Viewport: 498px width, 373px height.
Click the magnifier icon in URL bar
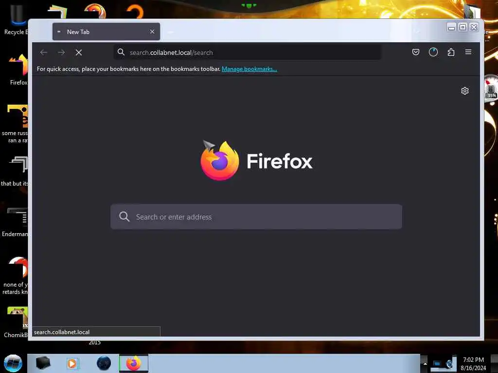click(121, 52)
